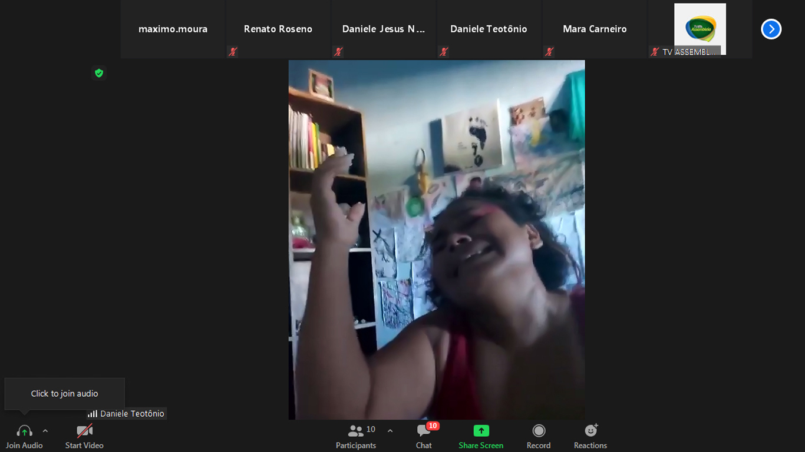Click the muted mic icon on Renato Roseno

pos(233,52)
